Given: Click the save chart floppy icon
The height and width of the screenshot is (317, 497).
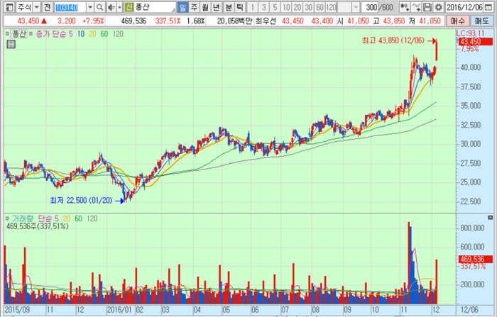Looking at the screenshot, I should click(428, 7).
